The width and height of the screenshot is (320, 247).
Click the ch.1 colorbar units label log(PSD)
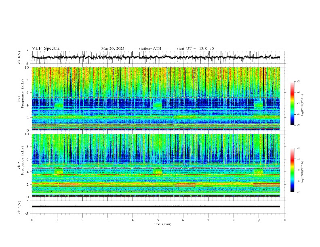(x=303, y=105)
